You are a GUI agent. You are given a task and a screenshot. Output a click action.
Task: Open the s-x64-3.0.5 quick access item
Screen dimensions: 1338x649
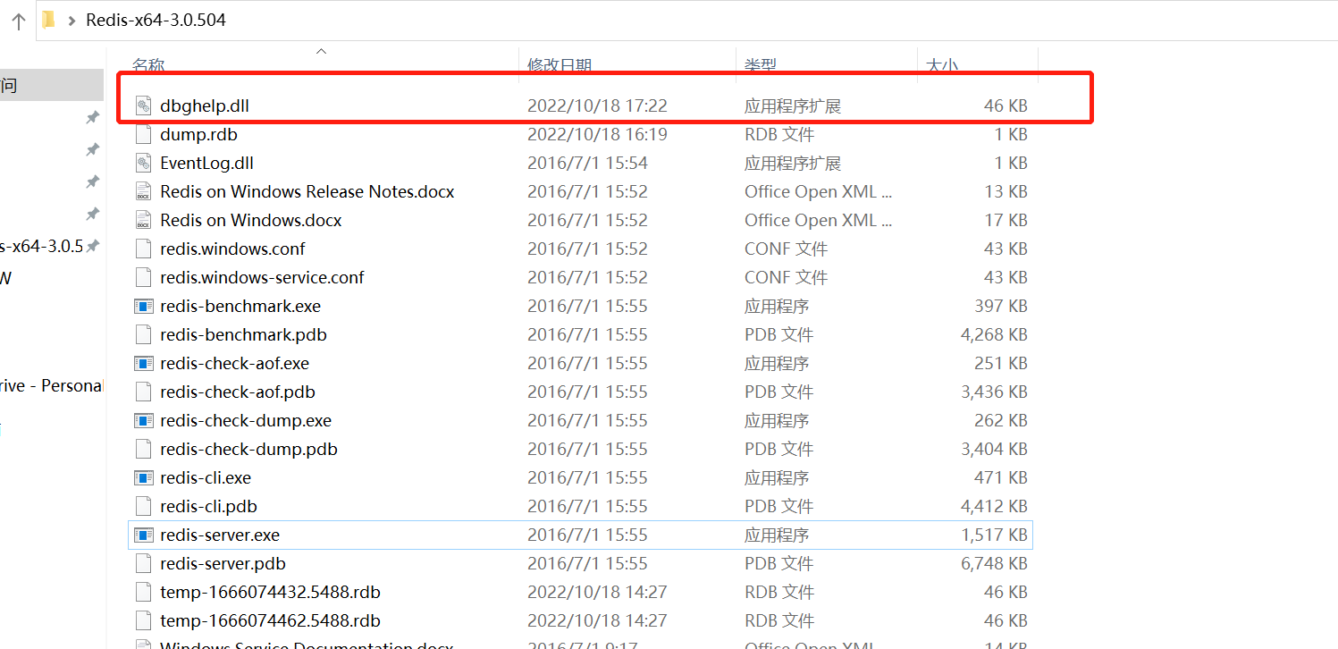click(41, 246)
